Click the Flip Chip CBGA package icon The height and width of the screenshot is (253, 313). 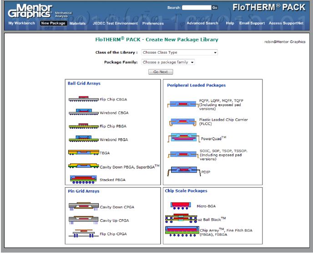[84, 99]
